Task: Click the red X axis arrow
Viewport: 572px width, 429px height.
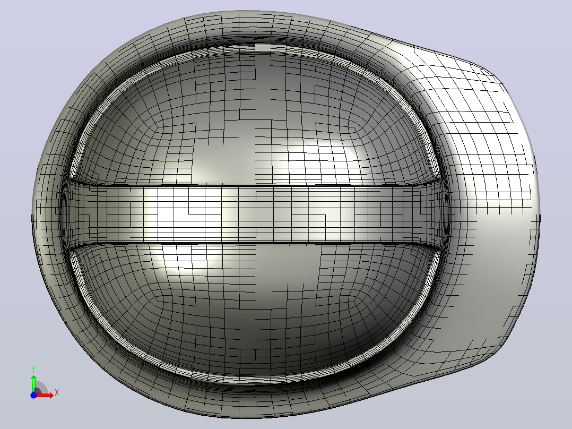Action: (45, 395)
